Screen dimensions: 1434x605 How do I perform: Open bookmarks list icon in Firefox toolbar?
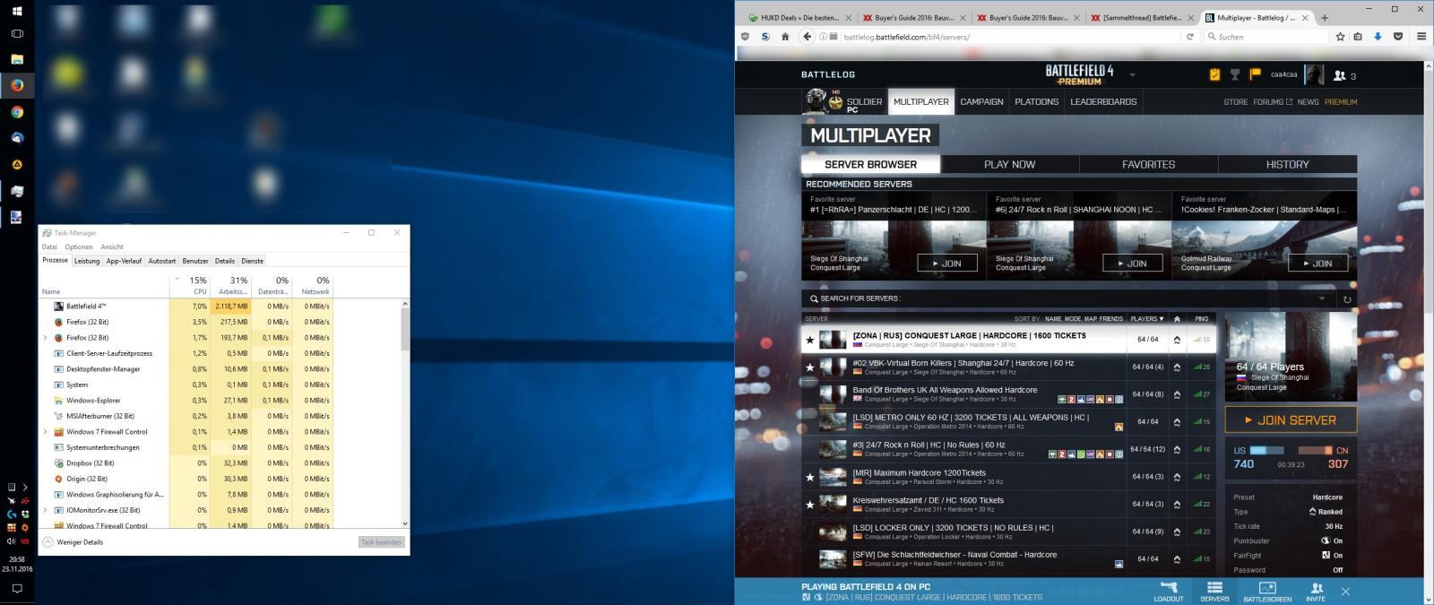(x=1359, y=37)
